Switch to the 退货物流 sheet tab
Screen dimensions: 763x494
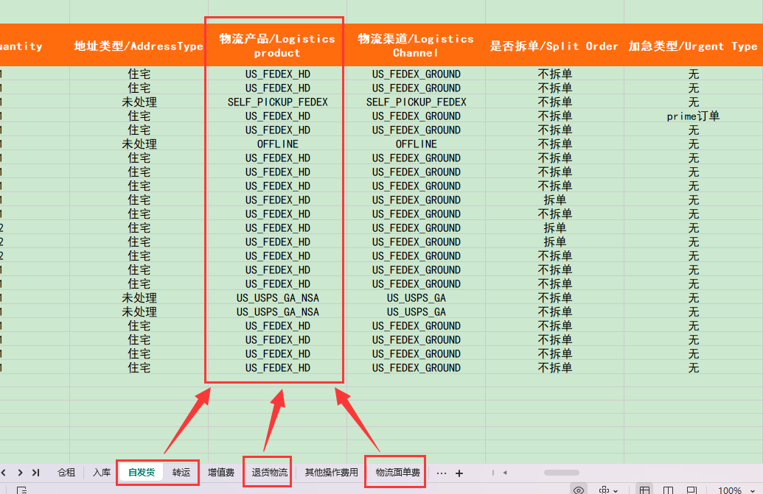[x=269, y=472]
